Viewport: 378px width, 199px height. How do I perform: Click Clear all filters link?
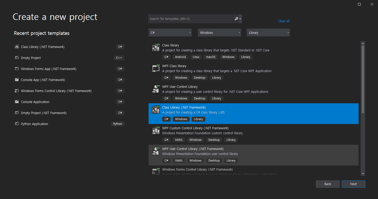click(x=284, y=21)
